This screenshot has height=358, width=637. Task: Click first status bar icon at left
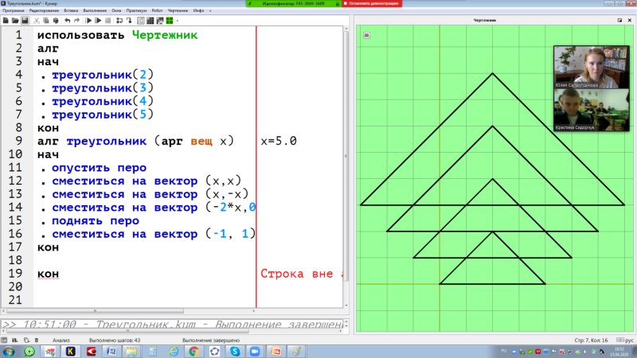[x=4, y=340]
